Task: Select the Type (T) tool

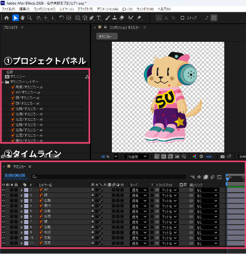Action: [98, 18]
